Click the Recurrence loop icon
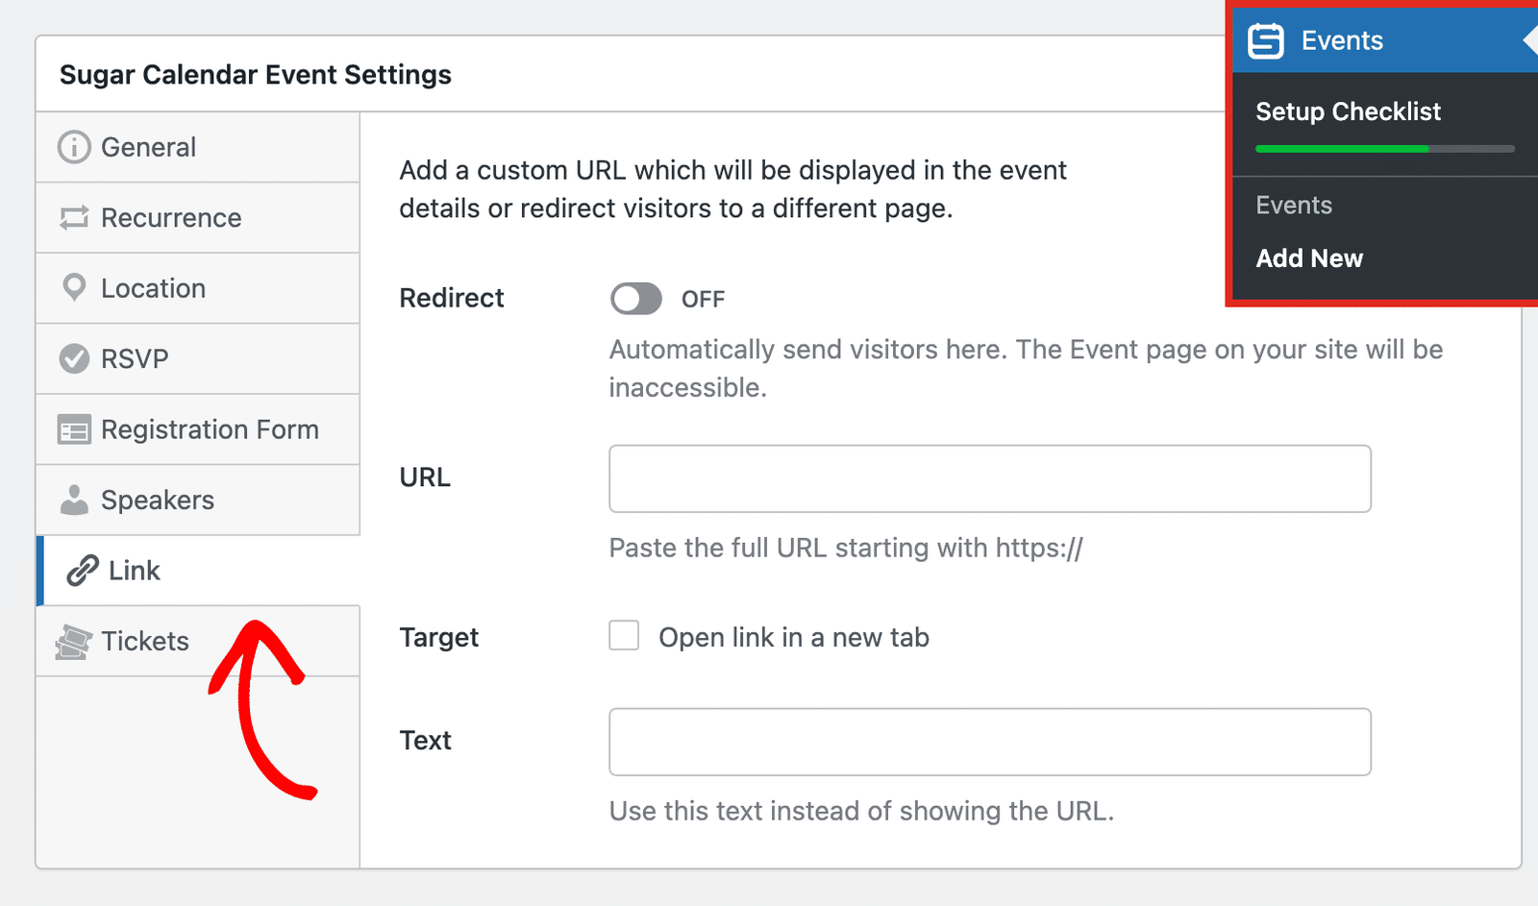This screenshot has height=906, width=1538. pyautogui.click(x=74, y=218)
